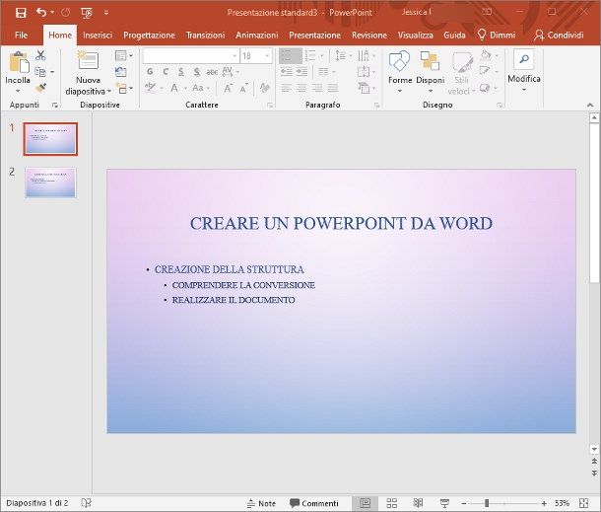Expand the Incolla paste options arrow

tap(18, 91)
